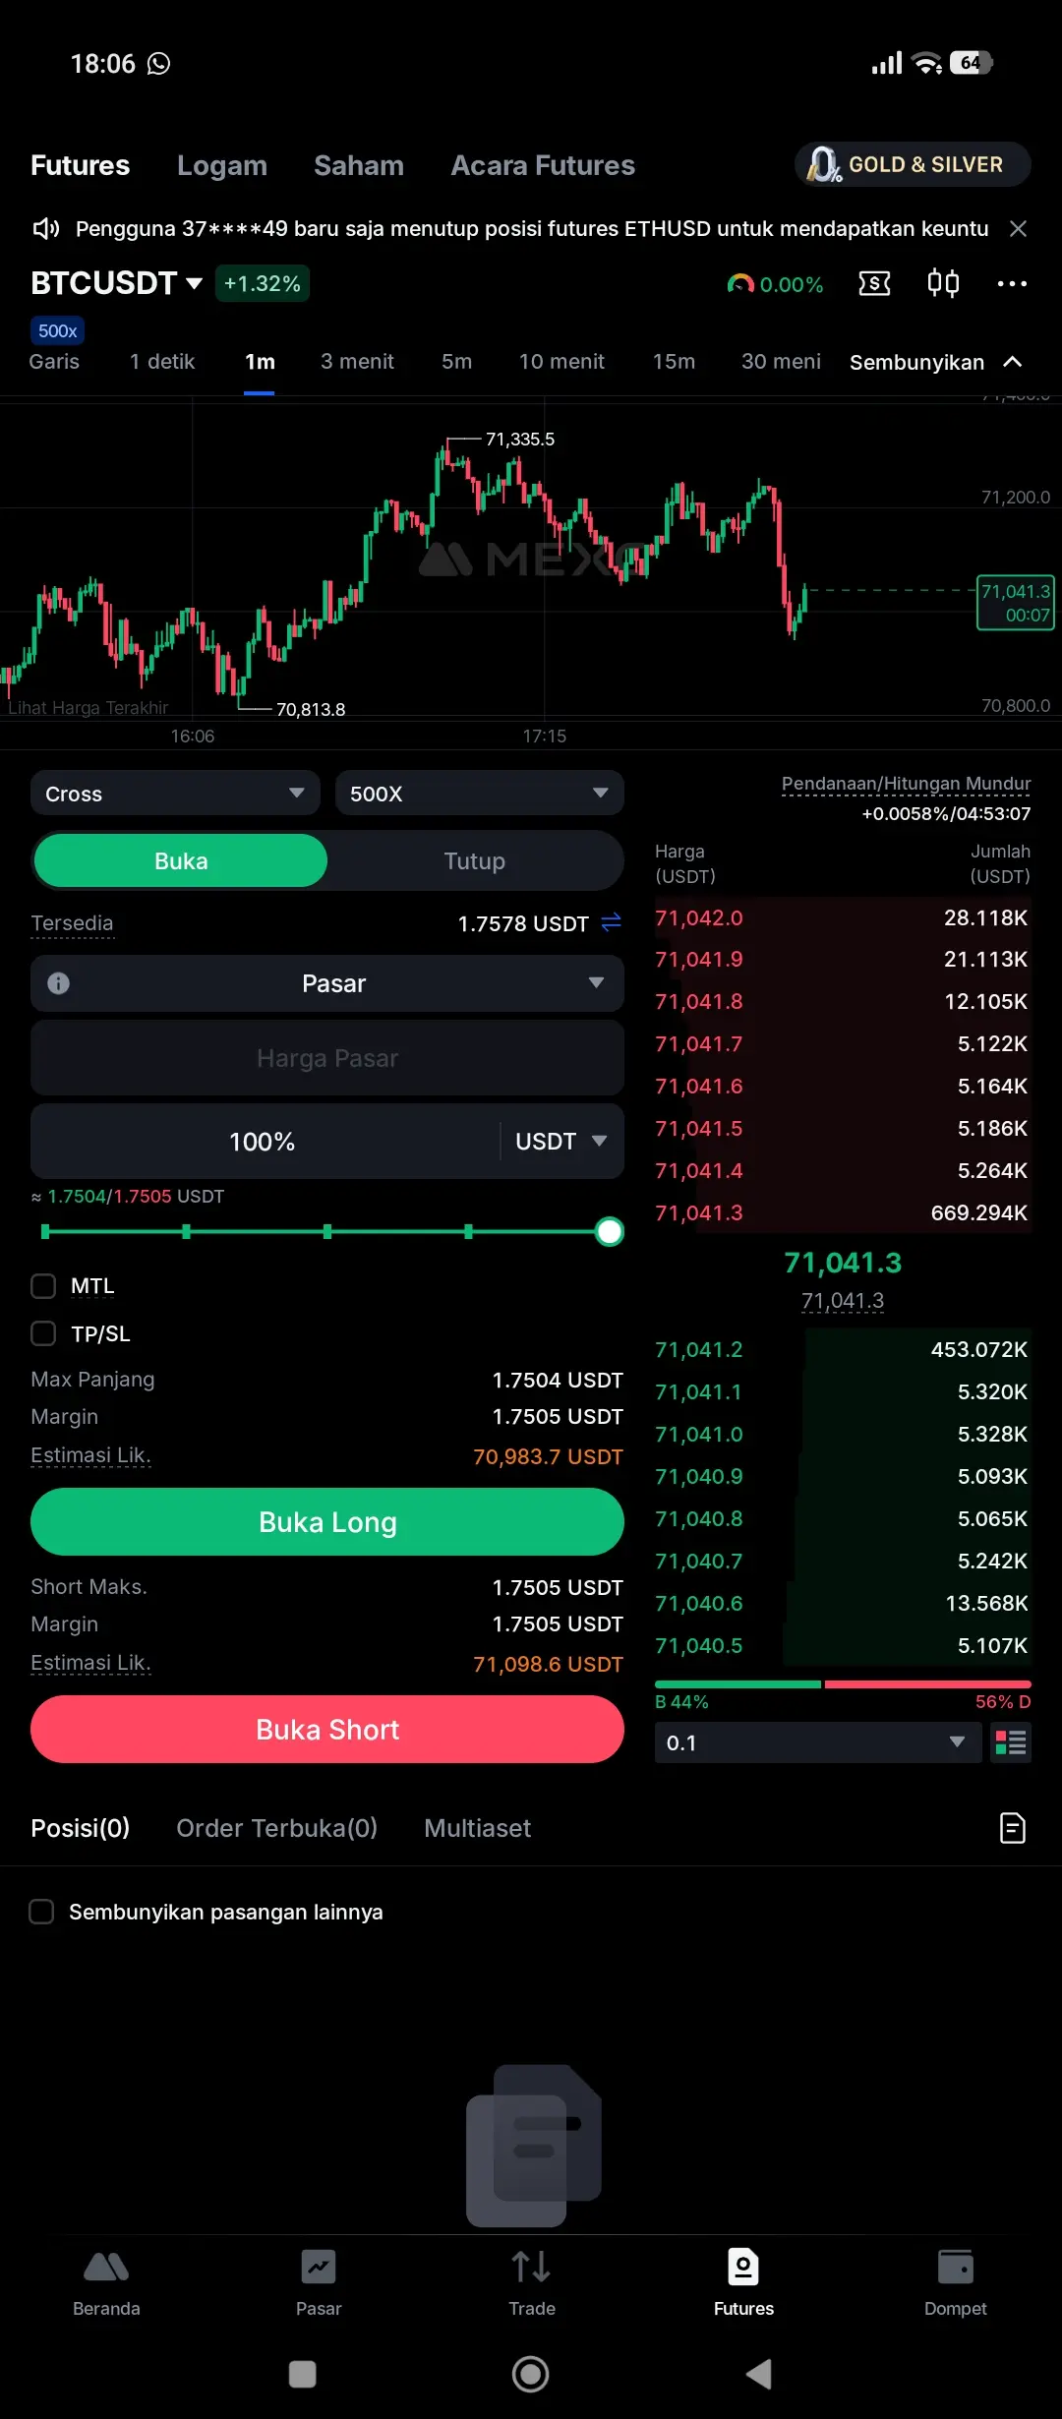Tap the Android home circle button
1062x2419 pixels.
(531, 2375)
